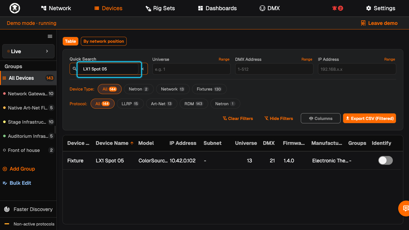Select the Front of house group
The image size is (409, 230).
[x=28, y=150]
